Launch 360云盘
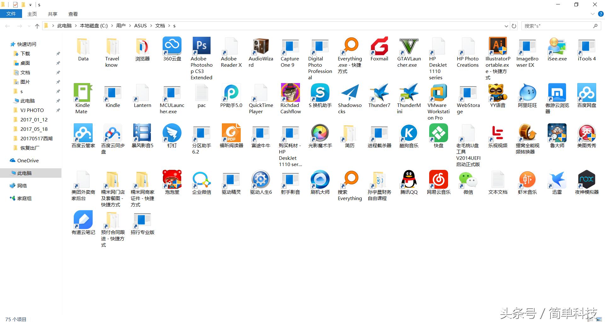605x324 pixels. point(172,46)
